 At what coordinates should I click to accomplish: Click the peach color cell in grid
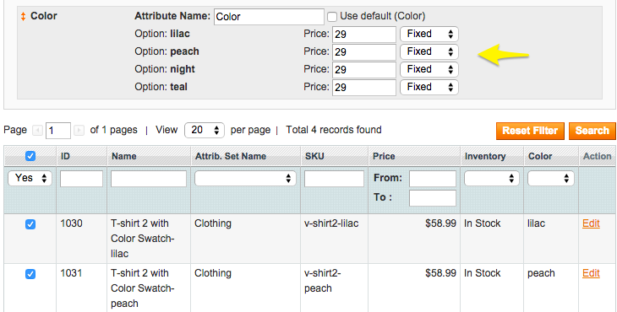(x=541, y=273)
